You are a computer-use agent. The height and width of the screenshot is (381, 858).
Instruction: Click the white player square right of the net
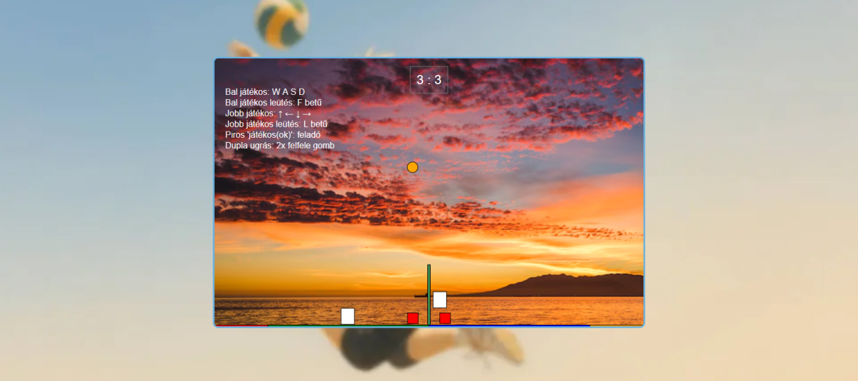(440, 300)
